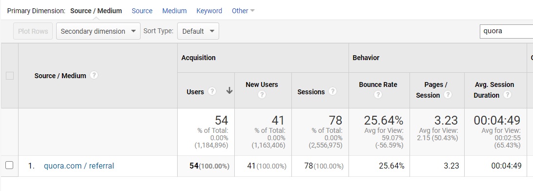Switch primary dimension to Source
The width and height of the screenshot is (533, 191).
click(x=142, y=11)
